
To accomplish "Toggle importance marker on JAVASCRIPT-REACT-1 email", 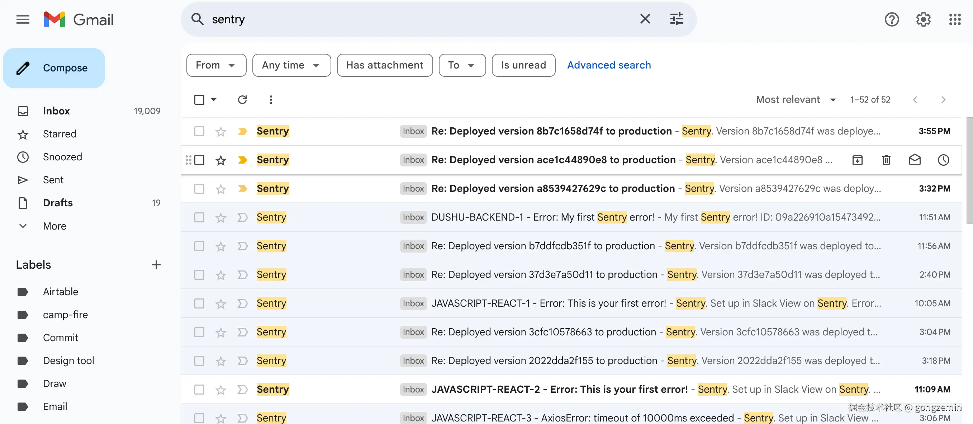I will (x=242, y=303).
